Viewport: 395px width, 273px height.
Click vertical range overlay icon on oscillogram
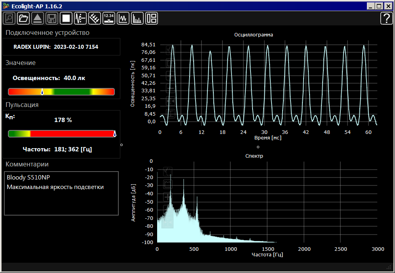(171, 114)
